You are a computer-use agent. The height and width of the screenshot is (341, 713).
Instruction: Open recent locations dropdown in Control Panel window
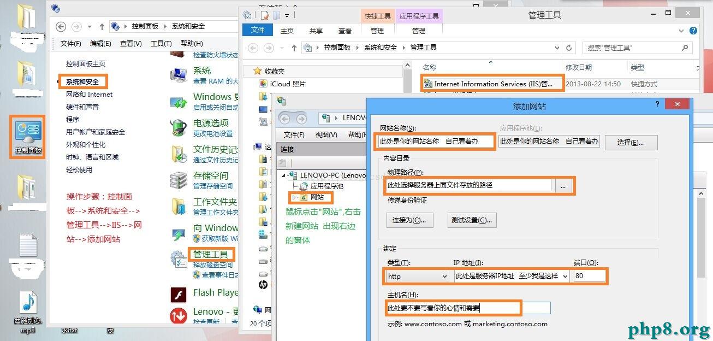point(90,26)
